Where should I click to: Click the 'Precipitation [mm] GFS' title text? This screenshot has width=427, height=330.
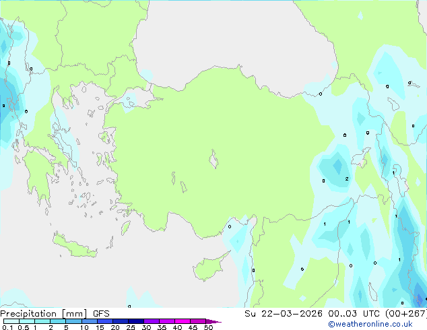(55, 314)
